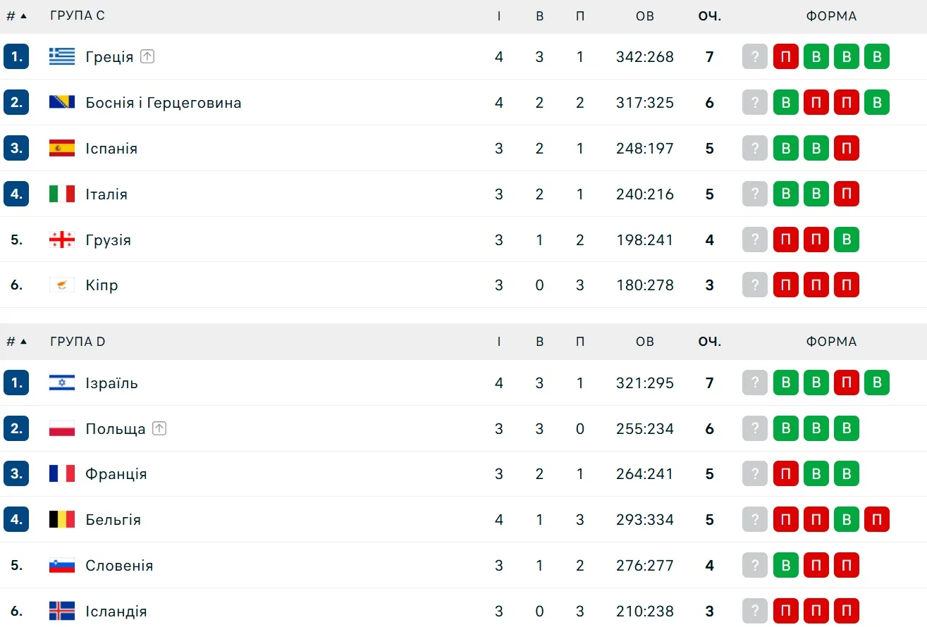This screenshot has width=927, height=627.
Task: Click Франція's red П form badge
Action: (785, 473)
